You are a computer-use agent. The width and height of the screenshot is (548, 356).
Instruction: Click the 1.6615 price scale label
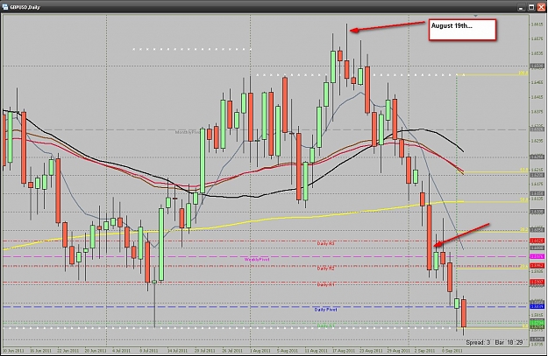point(537,24)
